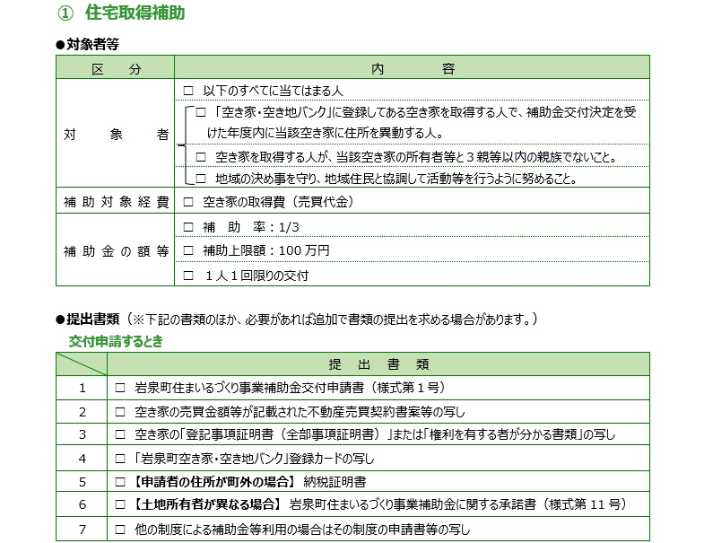Select the 補助率:1/3 checkbox
Image resolution: width=704 pixels, height=543 pixels.
click(188, 226)
